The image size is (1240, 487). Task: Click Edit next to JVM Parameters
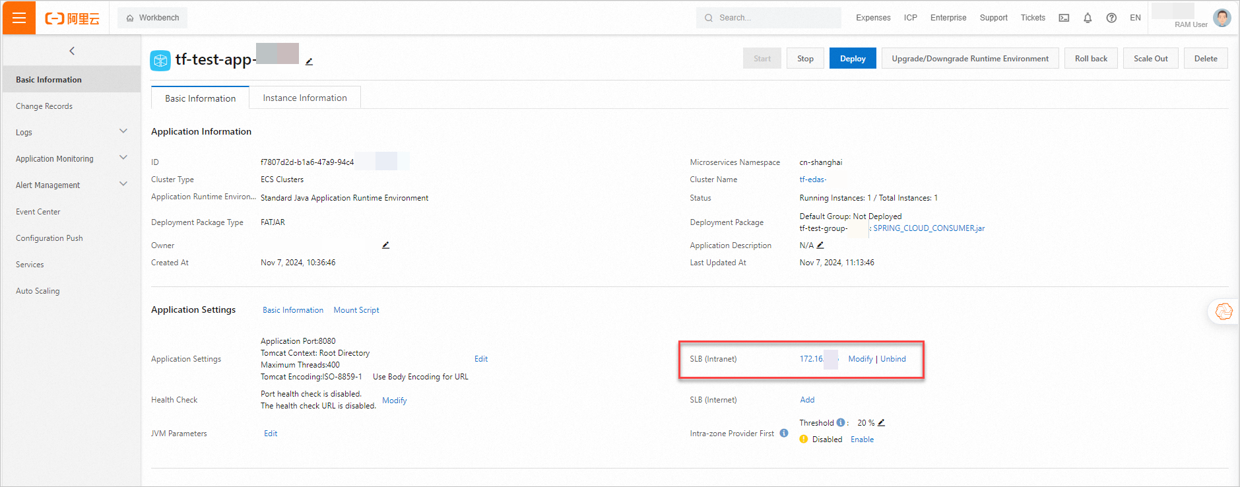[x=271, y=434]
